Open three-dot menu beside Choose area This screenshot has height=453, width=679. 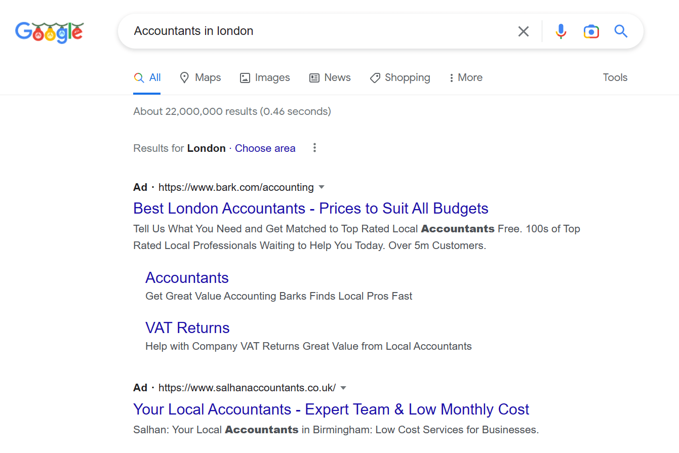[314, 148]
